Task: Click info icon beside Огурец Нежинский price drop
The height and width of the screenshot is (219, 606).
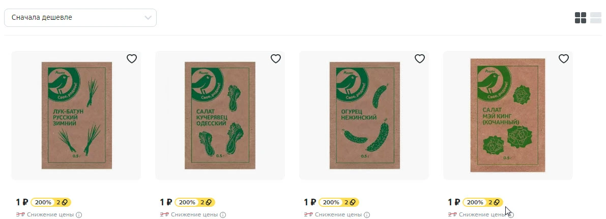Action: pyautogui.click(x=367, y=215)
